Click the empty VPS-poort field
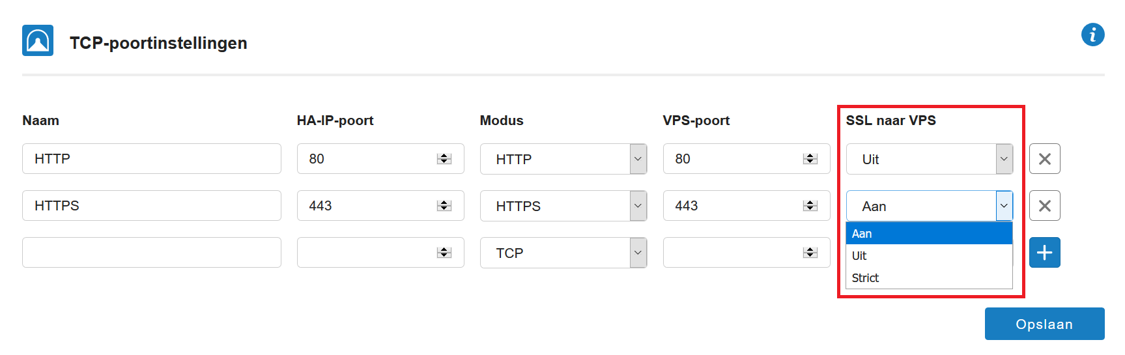The height and width of the screenshot is (355, 1125). tap(747, 253)
